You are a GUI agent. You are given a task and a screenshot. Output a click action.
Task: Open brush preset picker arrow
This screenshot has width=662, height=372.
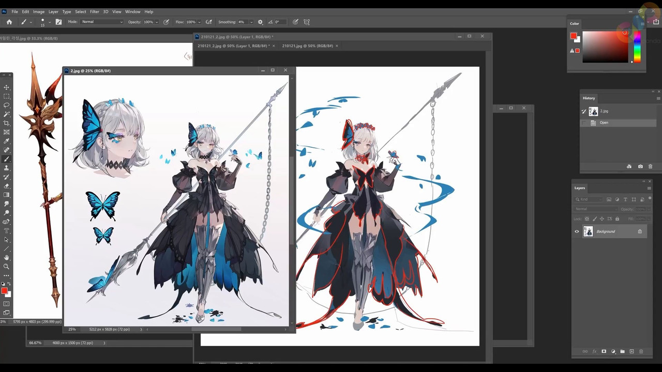point(49,22)
